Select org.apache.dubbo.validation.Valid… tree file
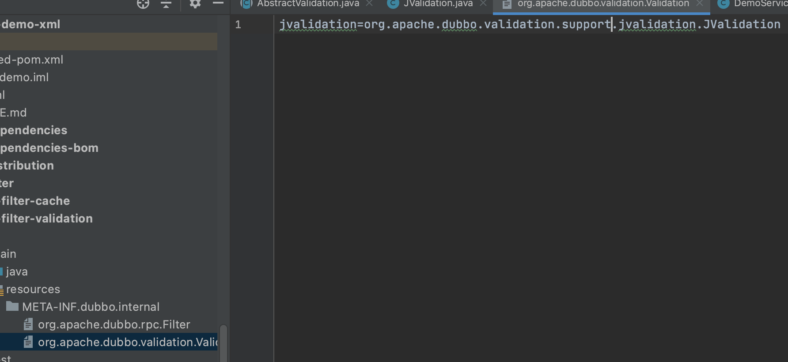Screen dimensions: 788x362 point(128,342)
